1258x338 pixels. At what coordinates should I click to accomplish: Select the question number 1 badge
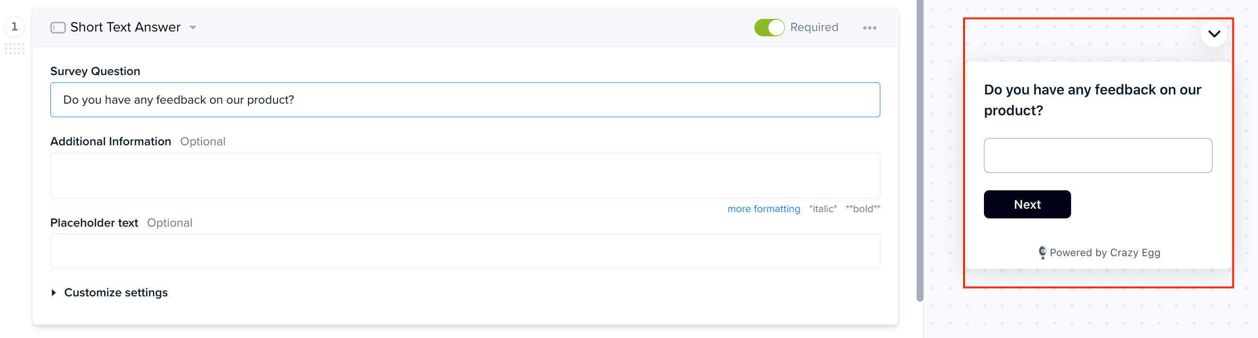point(15,27)
